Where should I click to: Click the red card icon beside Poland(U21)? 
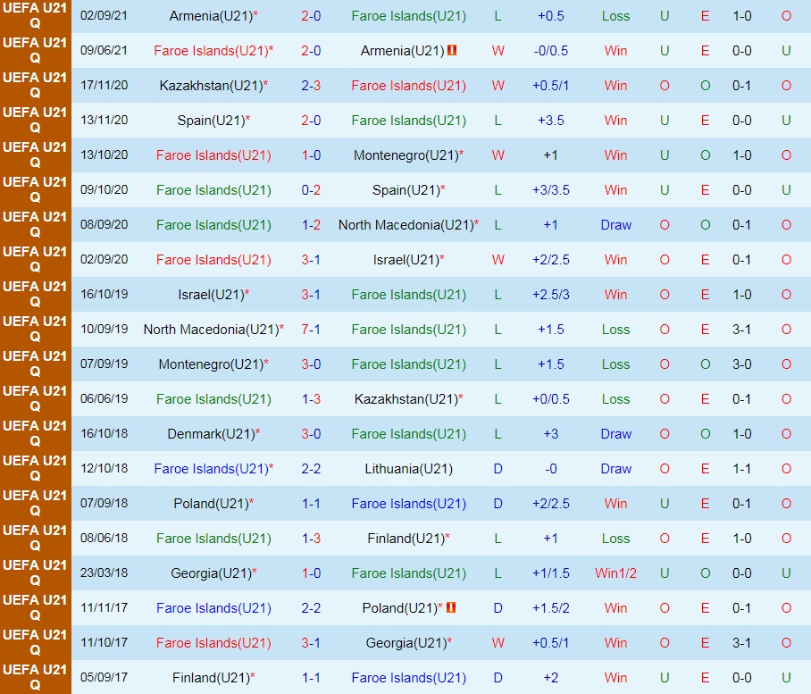(x=452, y=608)
